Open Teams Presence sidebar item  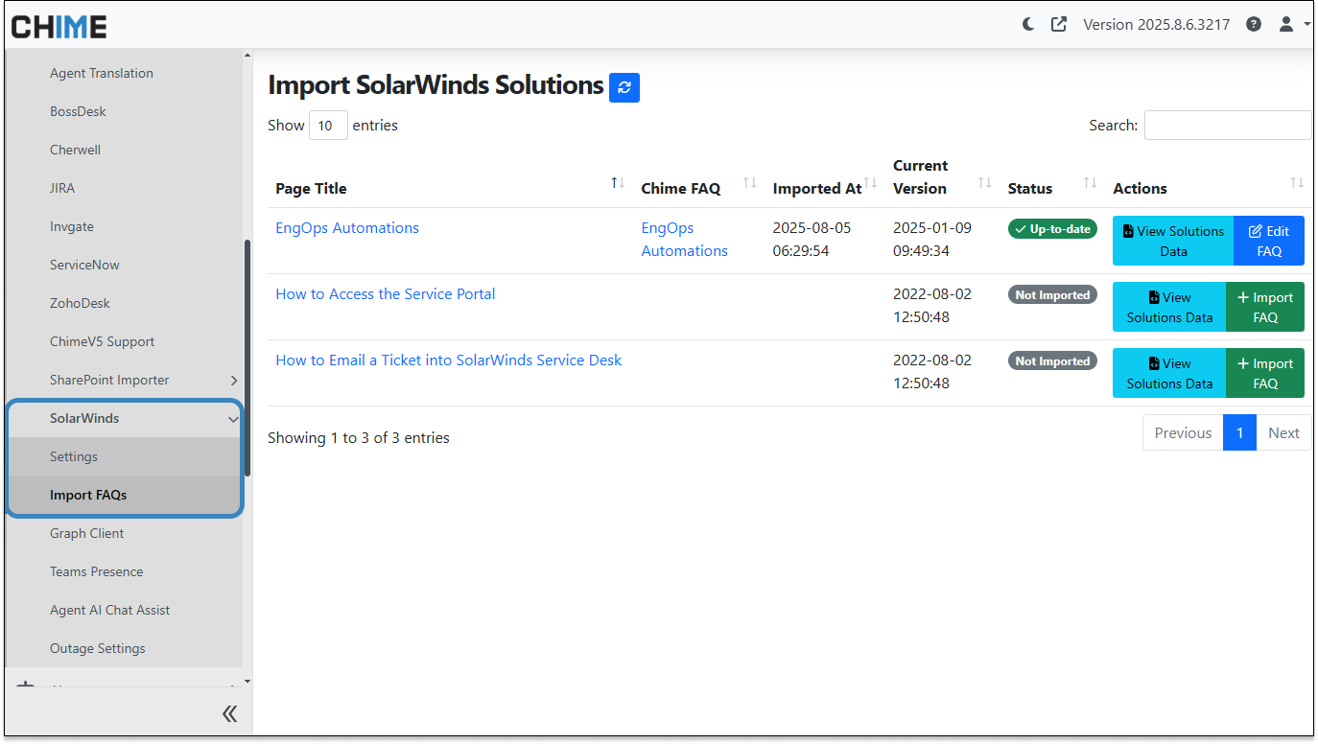(96, 571)
